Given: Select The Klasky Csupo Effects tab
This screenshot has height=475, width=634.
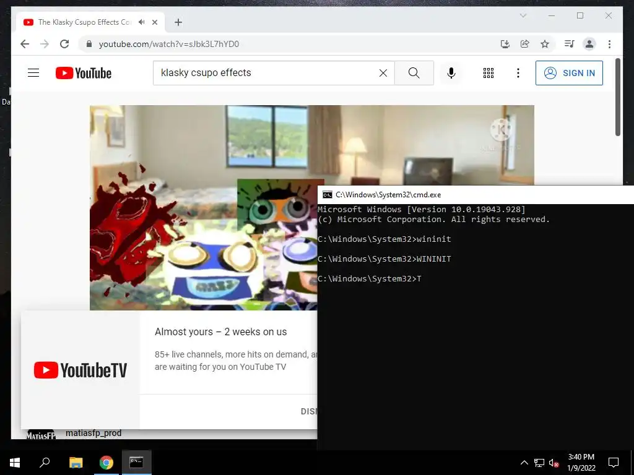Looking at the screenshot, I should [84, 22].
